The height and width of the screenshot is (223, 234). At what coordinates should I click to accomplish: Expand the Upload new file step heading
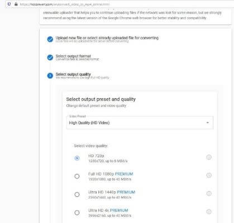[107, 38]
